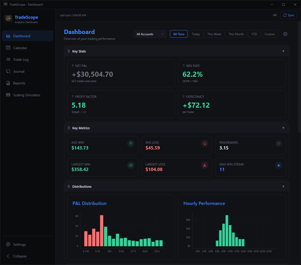Open the All Accounts dropdown
The image size is (301, 265).
click(x=150, y=34)
